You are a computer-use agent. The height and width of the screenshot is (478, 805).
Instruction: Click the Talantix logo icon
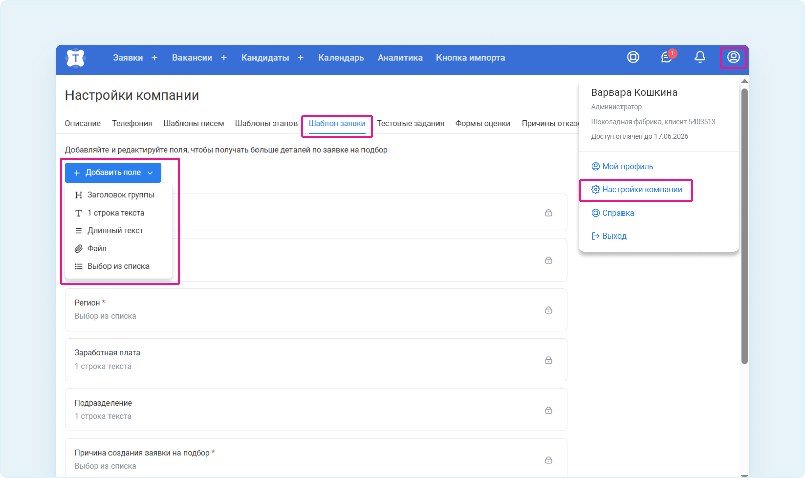[x=76, y=58]
